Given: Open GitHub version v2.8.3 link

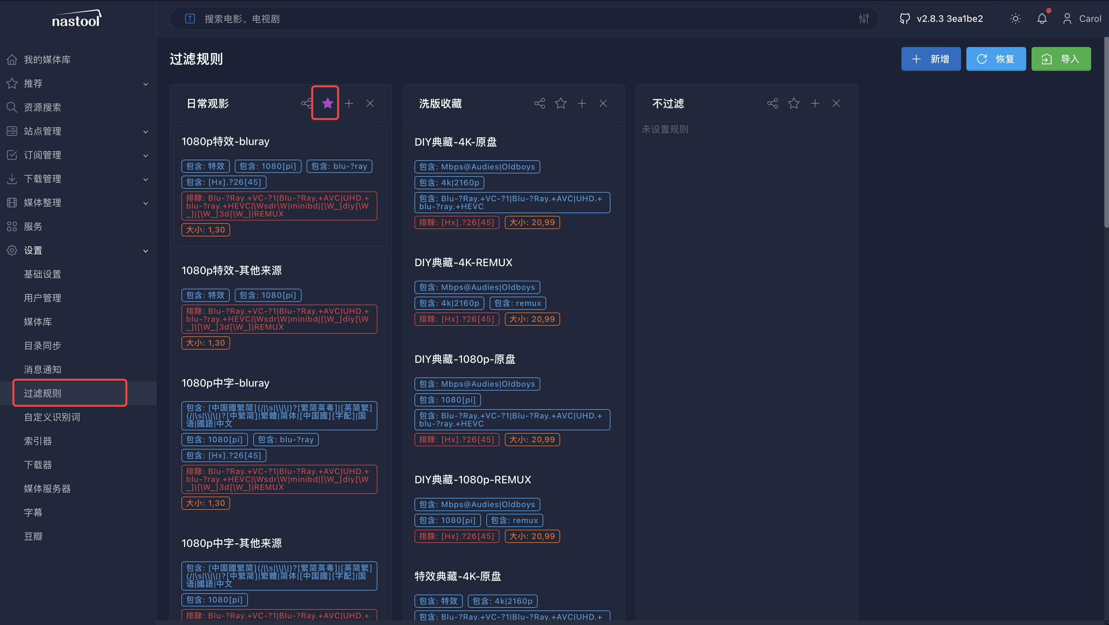Looking at the screenshot, I should pos(941,19).
